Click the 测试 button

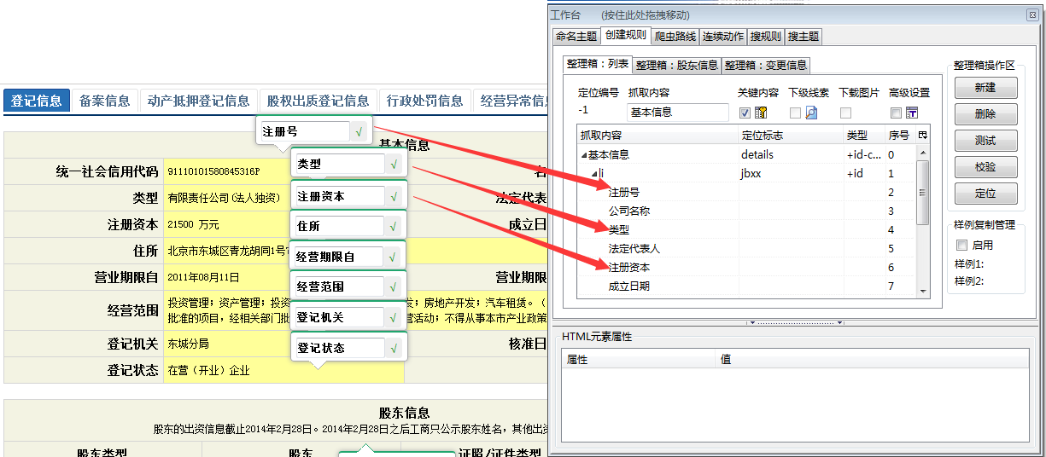(x=985, y=141)
